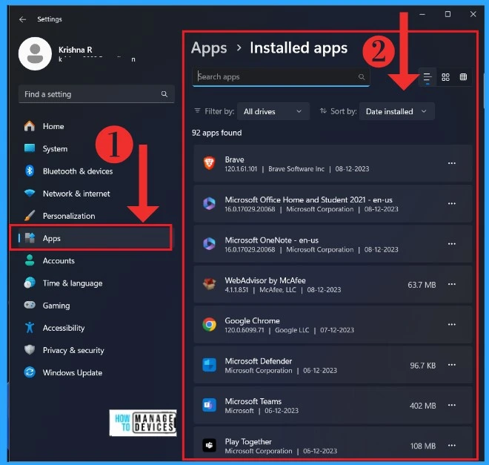Click the Microsoft Defender app icon
489x465 pixels.
pyautogui.click(x=209, y=365)
